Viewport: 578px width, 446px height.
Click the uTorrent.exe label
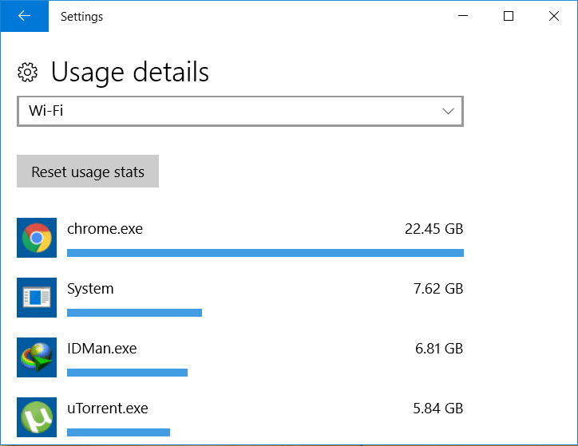(107, 409)
